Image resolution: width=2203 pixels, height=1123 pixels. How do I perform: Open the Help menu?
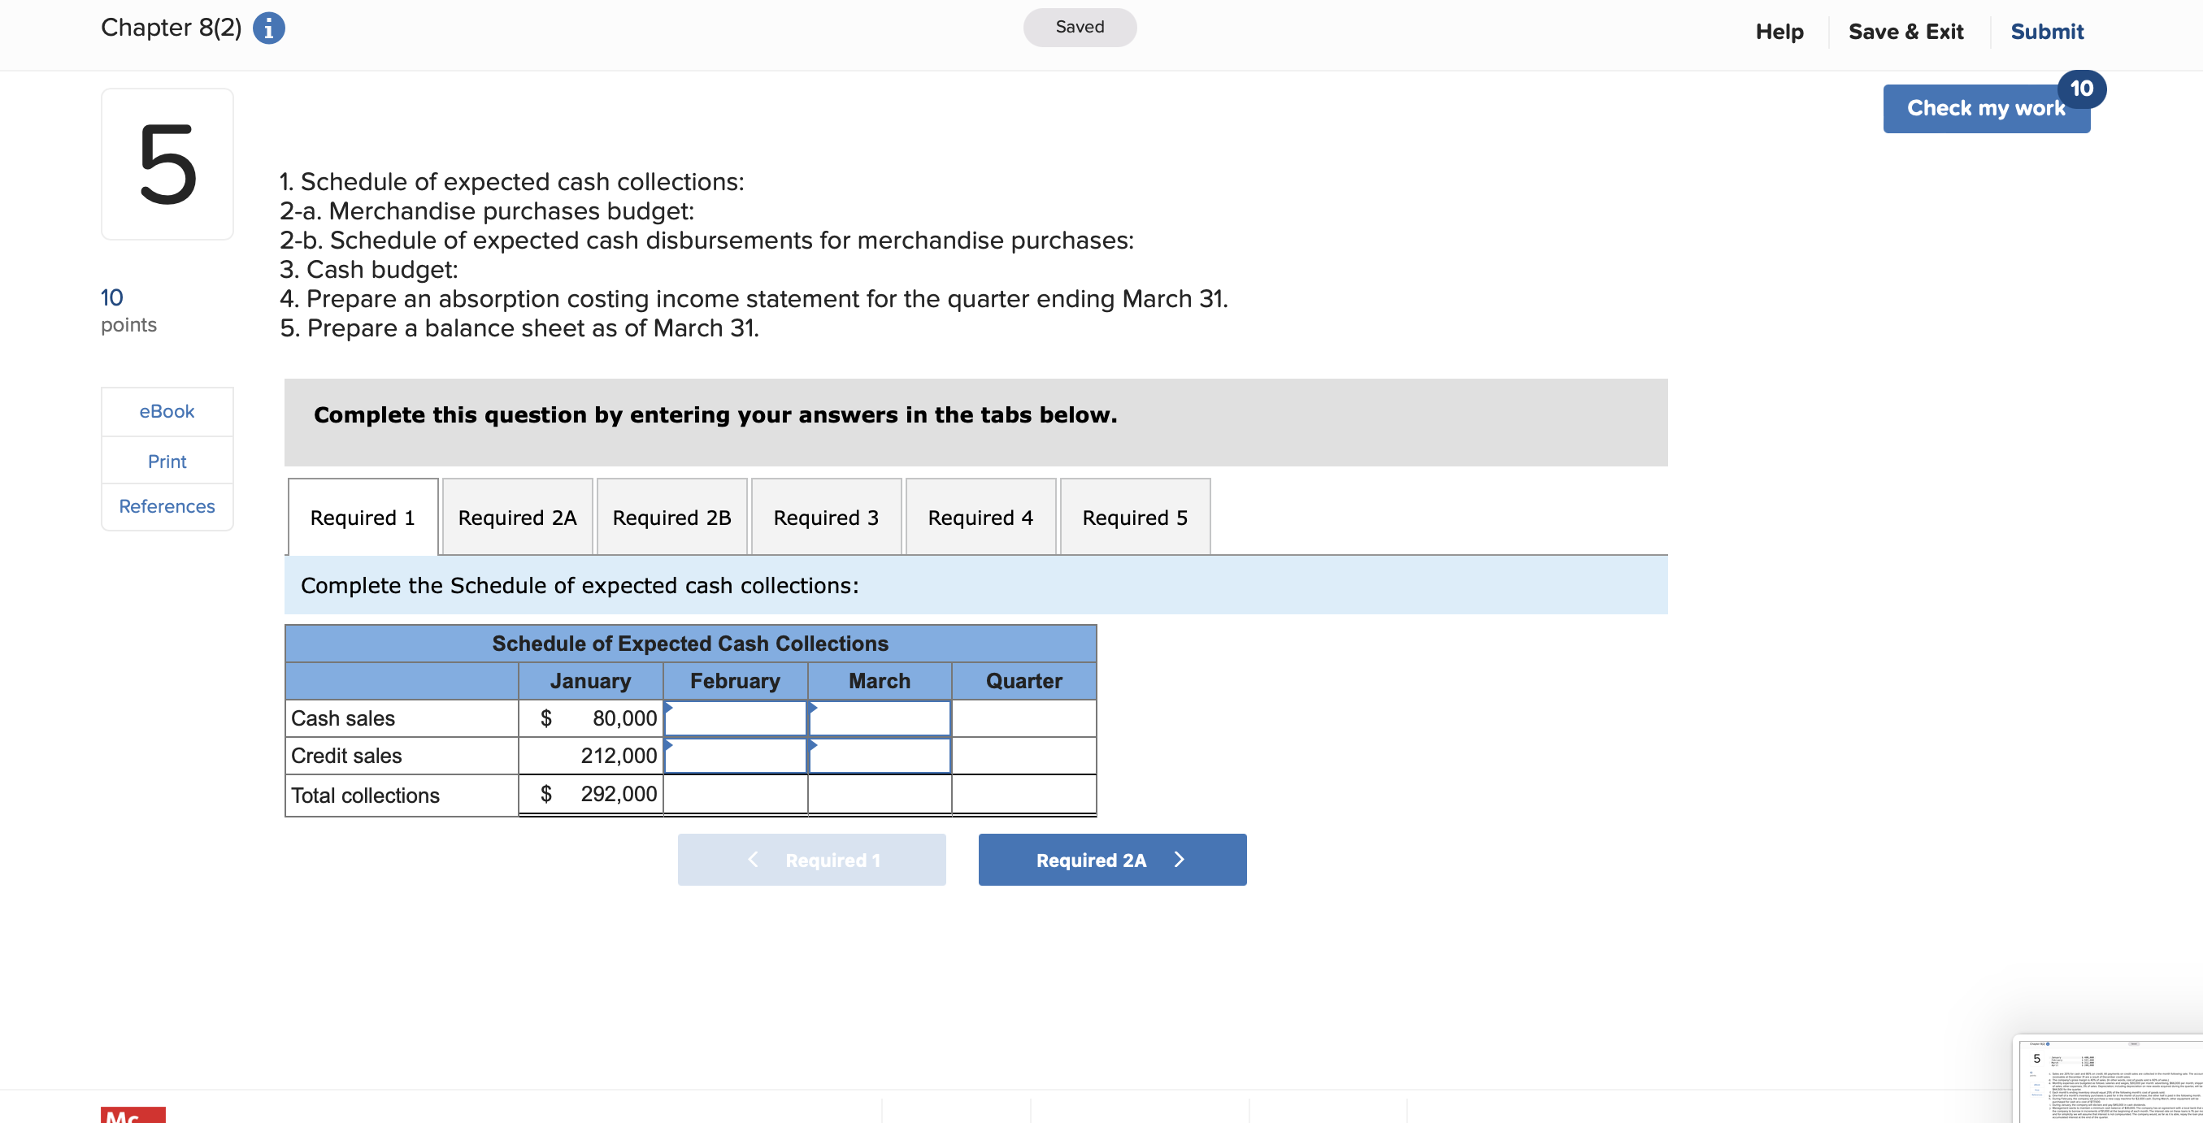coord(1779,32)
